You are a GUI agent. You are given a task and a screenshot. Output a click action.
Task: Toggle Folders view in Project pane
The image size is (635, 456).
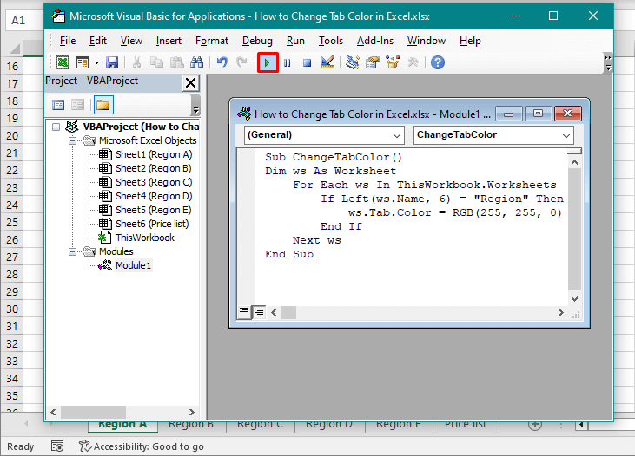(x=103, y=105)
